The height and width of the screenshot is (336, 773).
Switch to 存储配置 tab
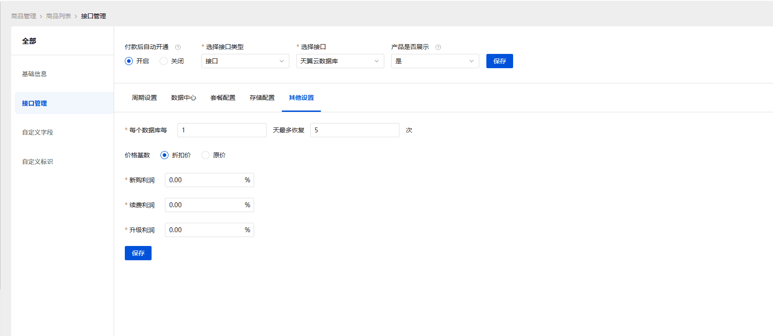point(262,98)
